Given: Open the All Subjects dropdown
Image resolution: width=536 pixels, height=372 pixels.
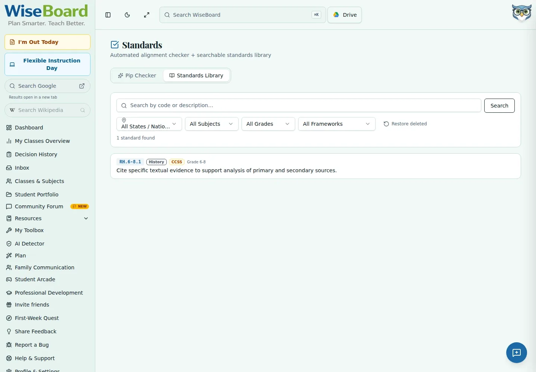Looking at the screenshot, I should point(211,124).
